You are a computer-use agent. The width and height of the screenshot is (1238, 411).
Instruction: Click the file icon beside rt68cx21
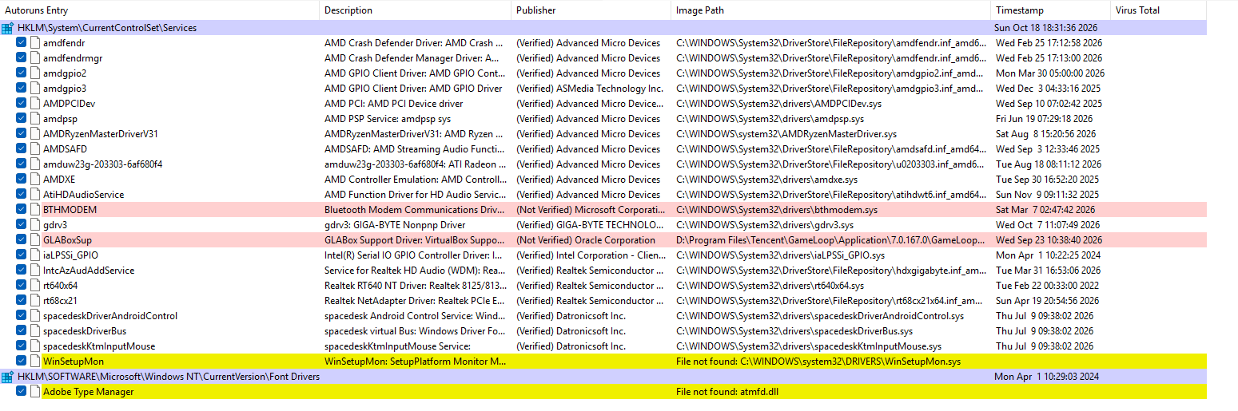35,301
